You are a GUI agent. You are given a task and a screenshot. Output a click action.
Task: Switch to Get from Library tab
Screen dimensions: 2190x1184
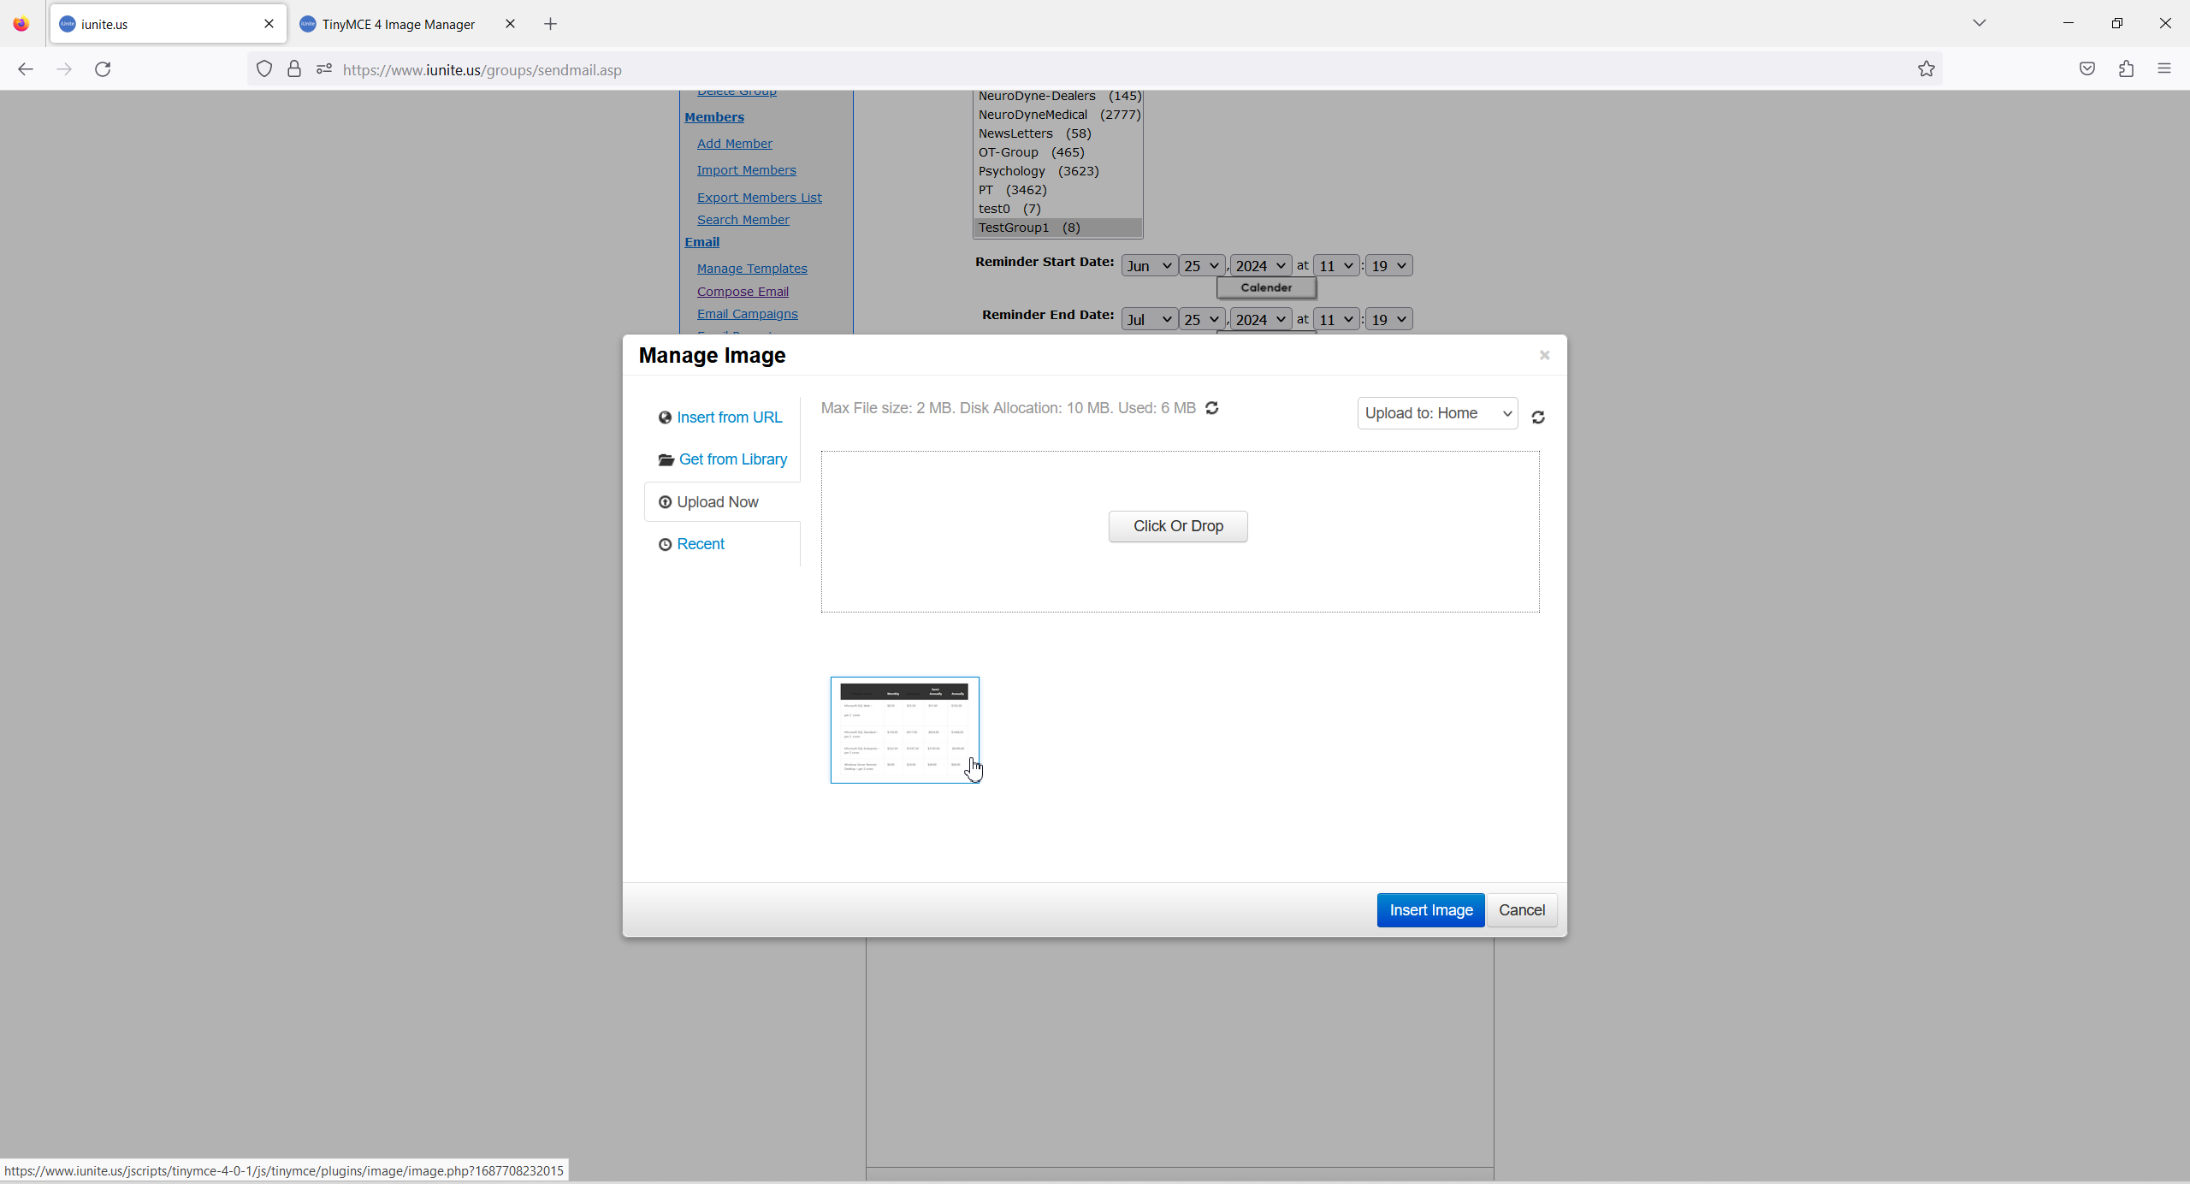pos(732,459)
